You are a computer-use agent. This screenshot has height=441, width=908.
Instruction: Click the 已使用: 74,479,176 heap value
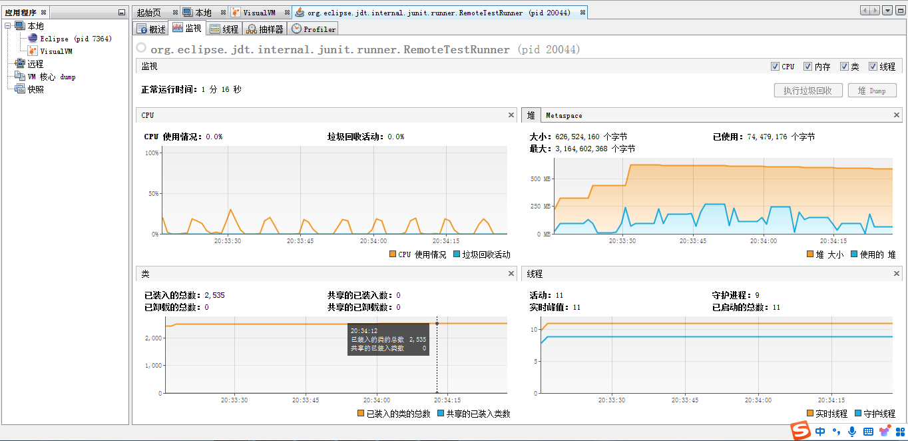(x=764, y=137)
